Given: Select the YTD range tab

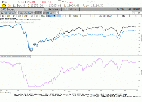Looking at the screenshot, I should pos(26,16).
